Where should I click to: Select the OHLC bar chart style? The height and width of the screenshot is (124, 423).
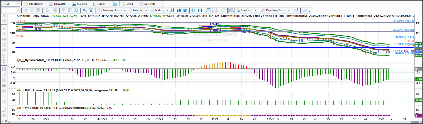point(172,10)
